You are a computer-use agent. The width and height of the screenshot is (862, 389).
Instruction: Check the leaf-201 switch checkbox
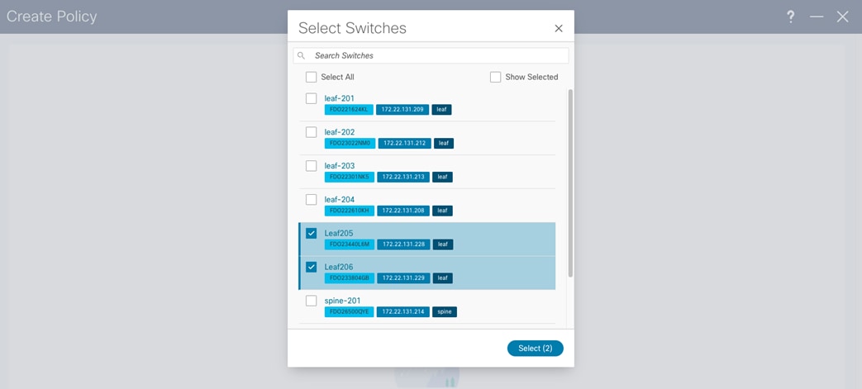tap(311, 98)
